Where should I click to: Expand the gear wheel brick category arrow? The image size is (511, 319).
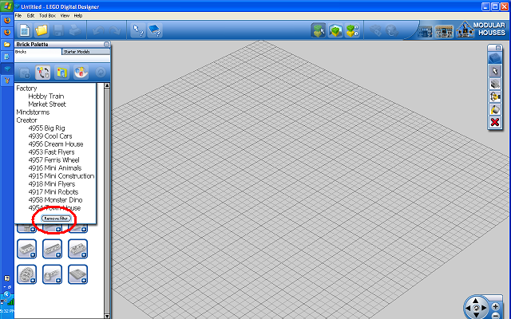tap(33, 280)
